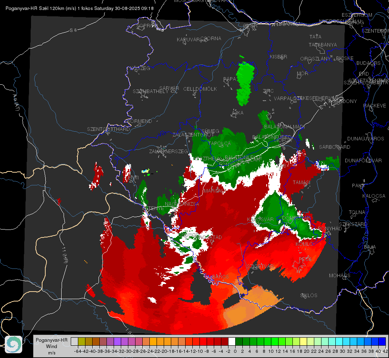Click the '11 (HR)' road label
Viewport: 389px width, 358px height.
coord(65,255)
